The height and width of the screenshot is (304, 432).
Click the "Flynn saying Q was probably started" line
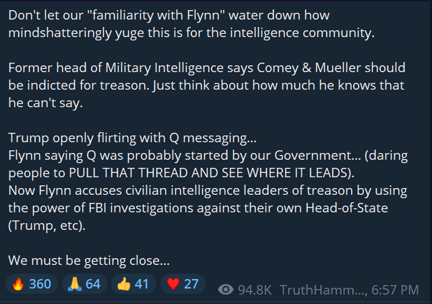(208, 156)
